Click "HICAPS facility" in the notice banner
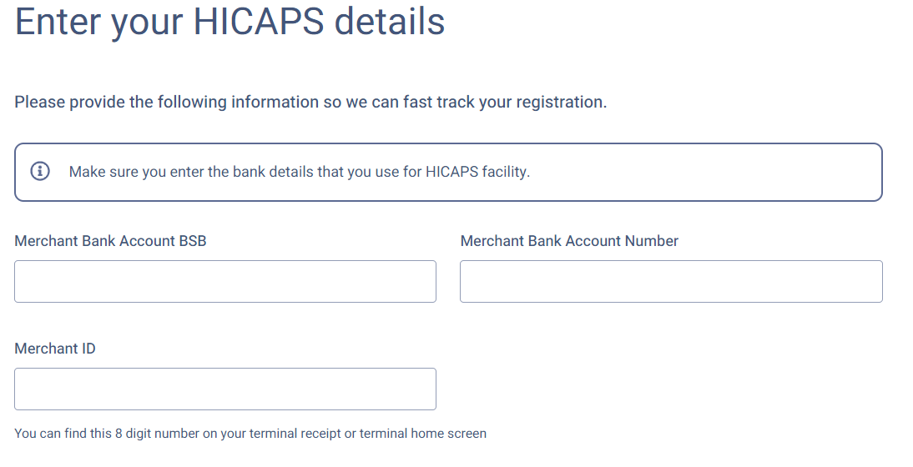 [x=477, y=173]
